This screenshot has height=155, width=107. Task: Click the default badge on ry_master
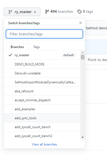pyautogui.click(x=69, y=55)
